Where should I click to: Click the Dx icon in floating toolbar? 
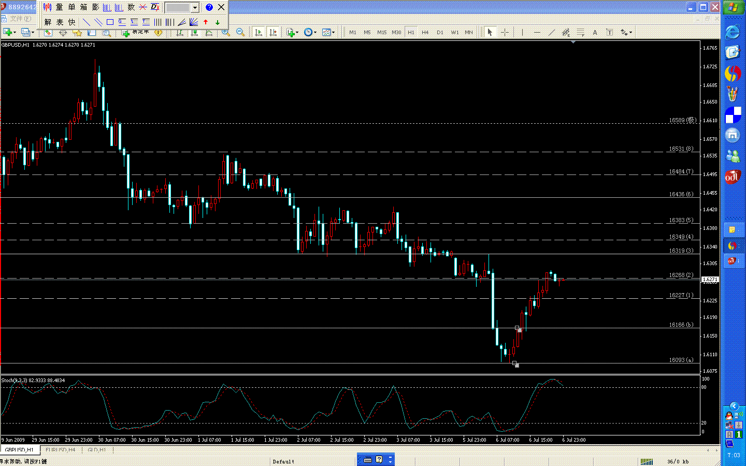coord(155,7)
